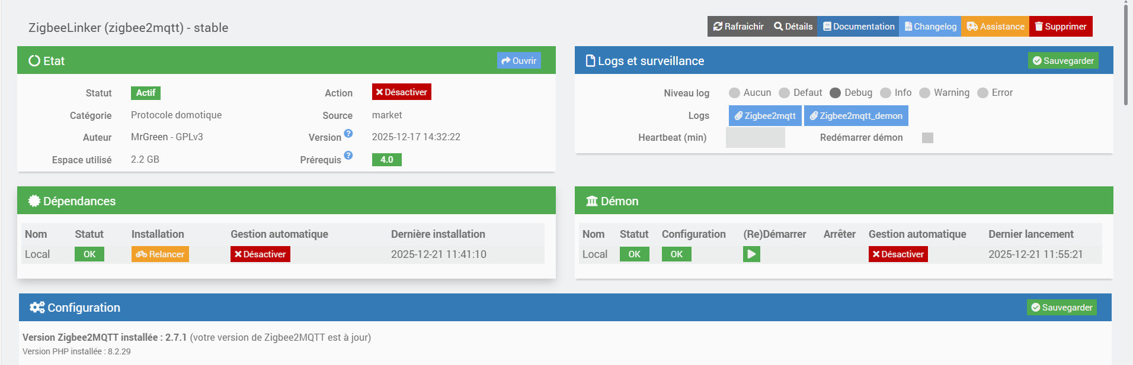The width and height of the screenshot is (1133, 365).
Task: Click the ZigbeeLinker plugin title
Action: click(129, 28)
